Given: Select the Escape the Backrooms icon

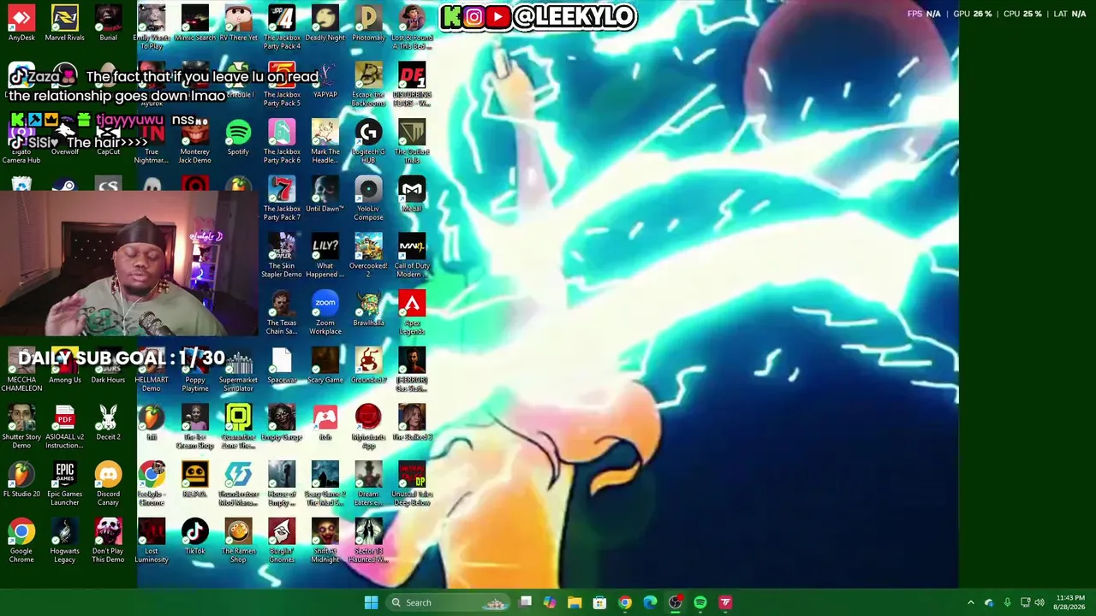Looking at the screenshot, I should (368, 85).
